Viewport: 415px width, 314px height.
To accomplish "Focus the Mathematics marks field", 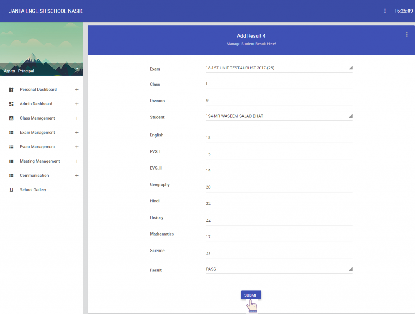I will pos(279,237).
